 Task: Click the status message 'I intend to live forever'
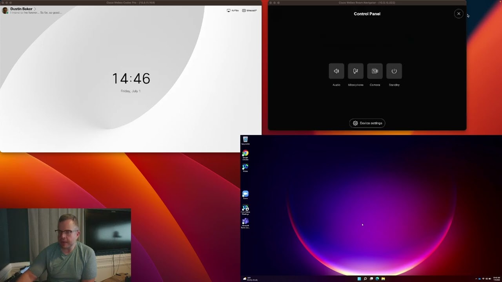tap(36, 13)
